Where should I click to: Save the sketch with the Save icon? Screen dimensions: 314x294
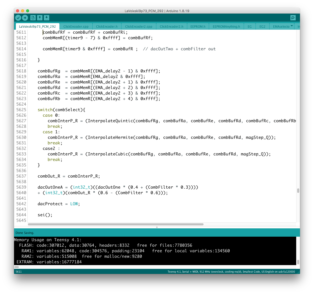46,18
